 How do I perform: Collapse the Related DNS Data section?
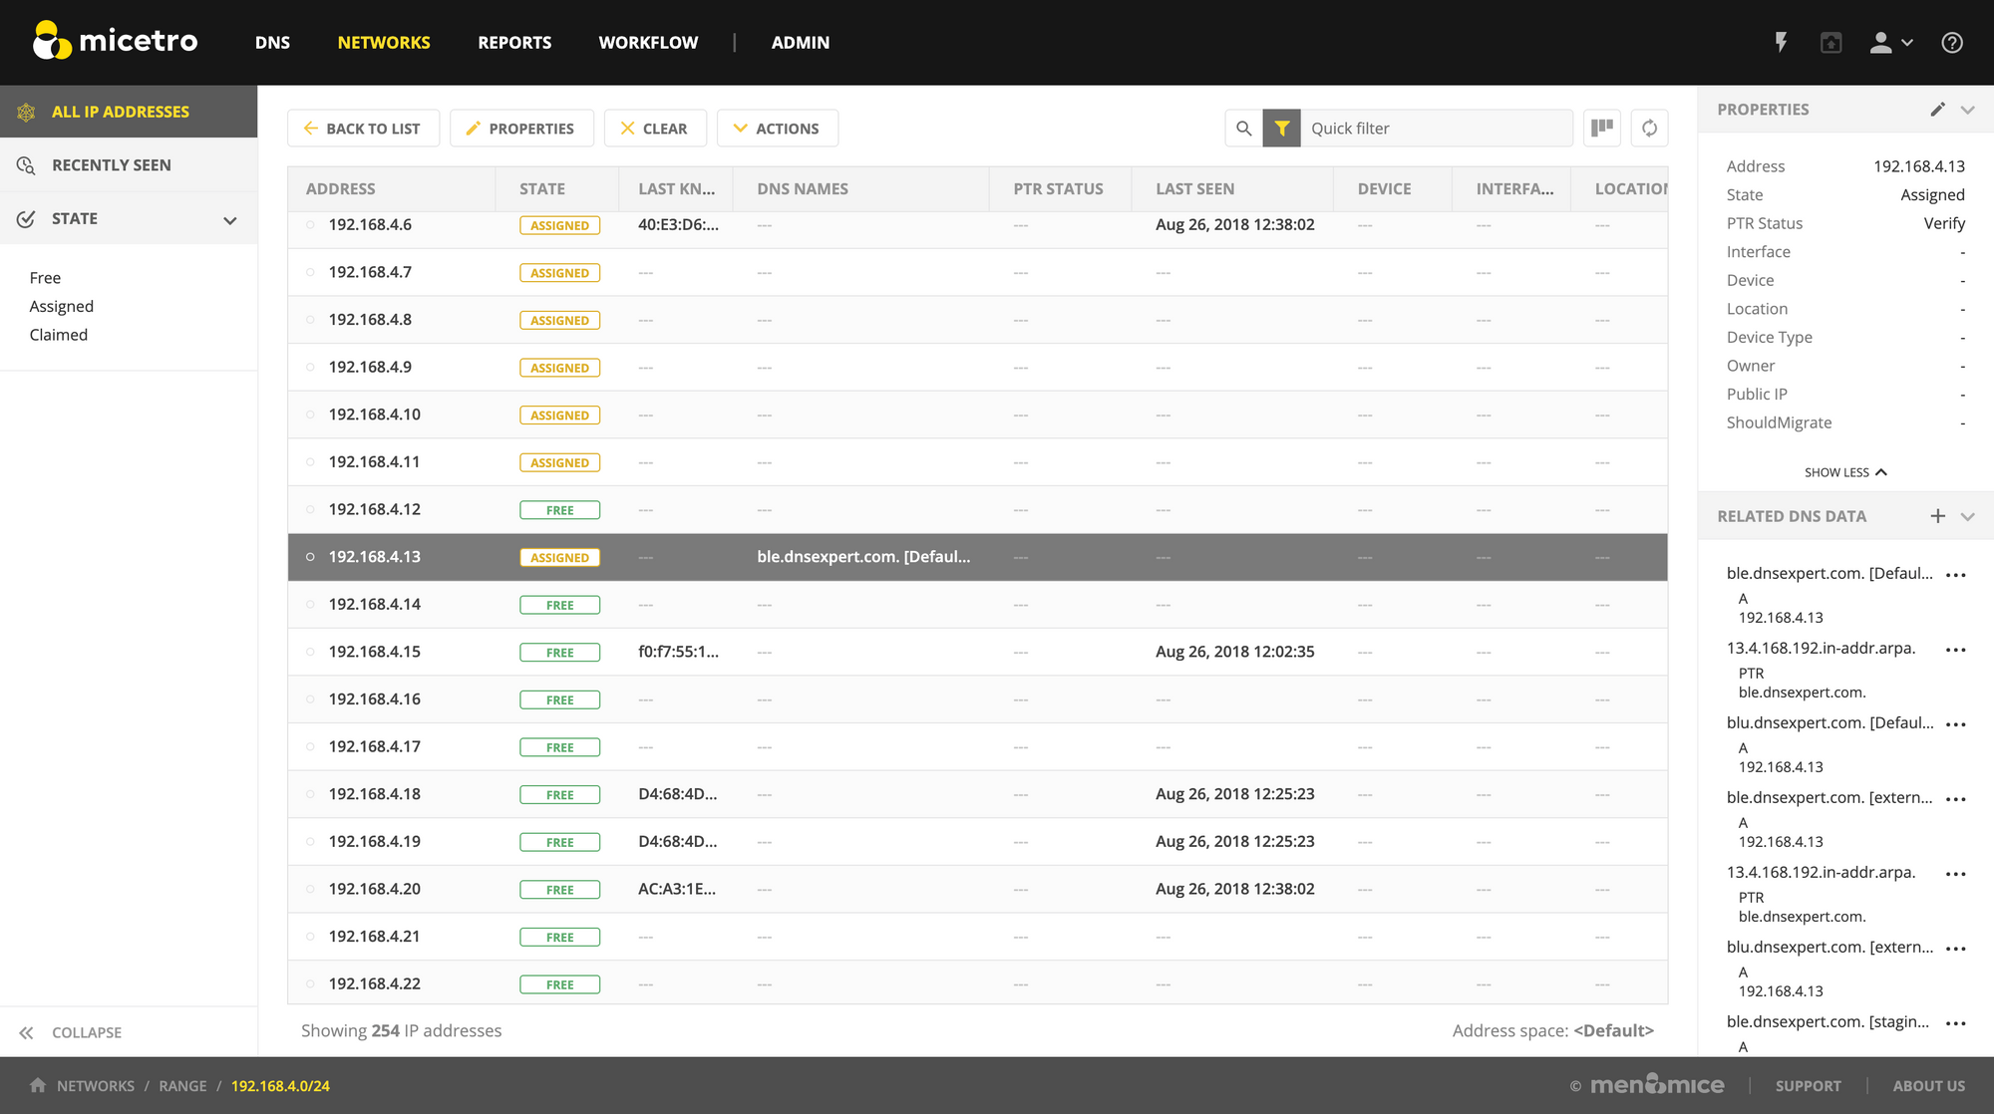click(1968, 516)
